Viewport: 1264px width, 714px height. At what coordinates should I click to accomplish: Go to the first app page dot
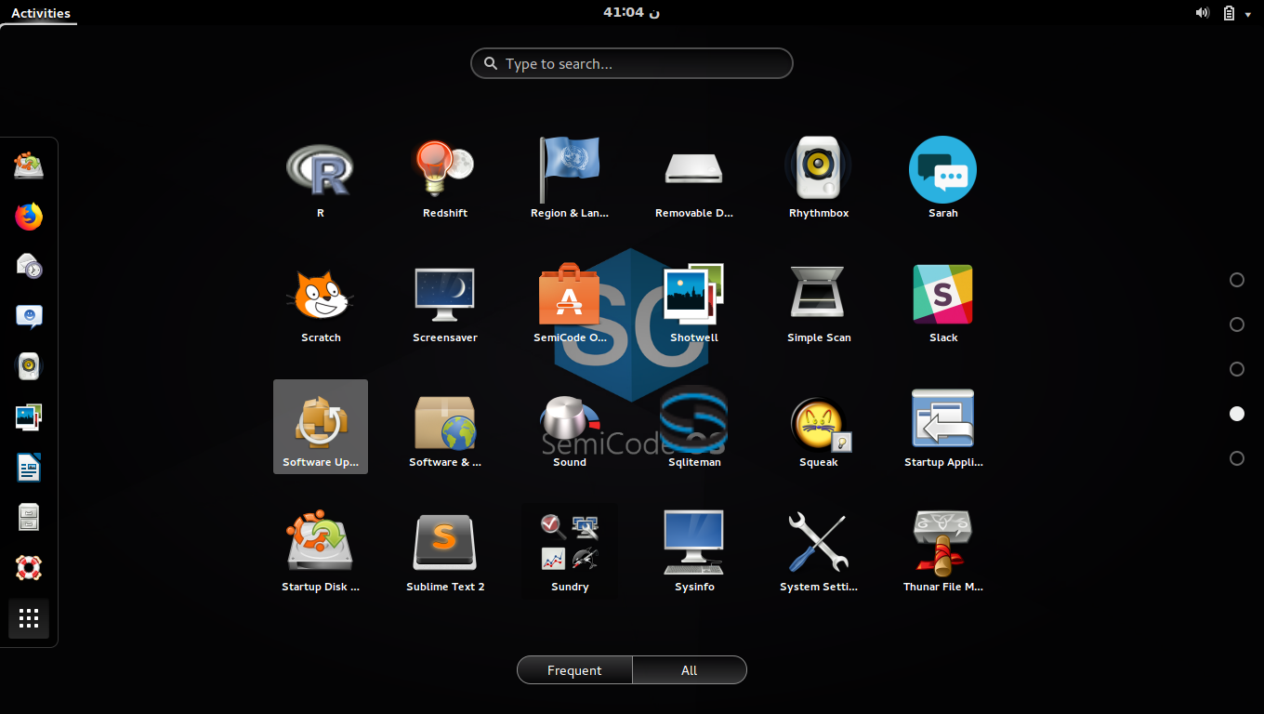[x=1237, y=280]
